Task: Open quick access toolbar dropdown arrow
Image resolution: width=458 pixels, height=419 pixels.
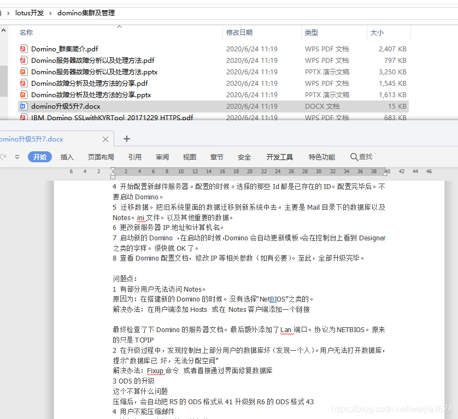Action: pos(17,157)
